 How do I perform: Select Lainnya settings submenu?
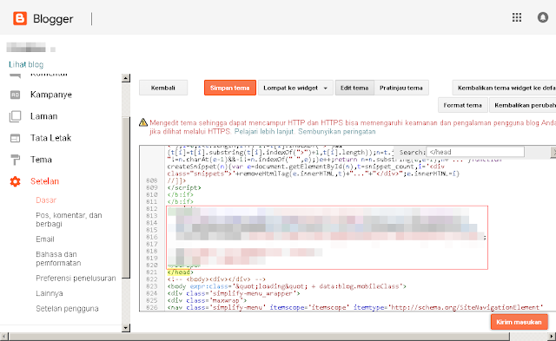[50, 293]
